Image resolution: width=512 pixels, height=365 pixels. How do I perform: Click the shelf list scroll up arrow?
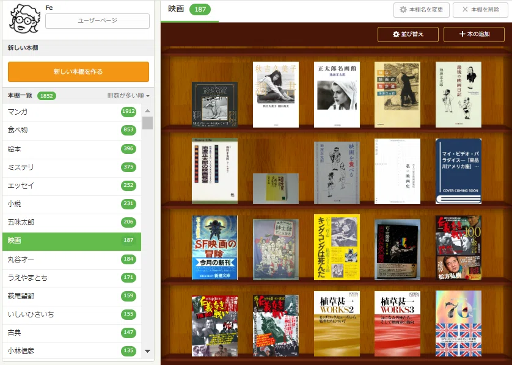point(148,111)
